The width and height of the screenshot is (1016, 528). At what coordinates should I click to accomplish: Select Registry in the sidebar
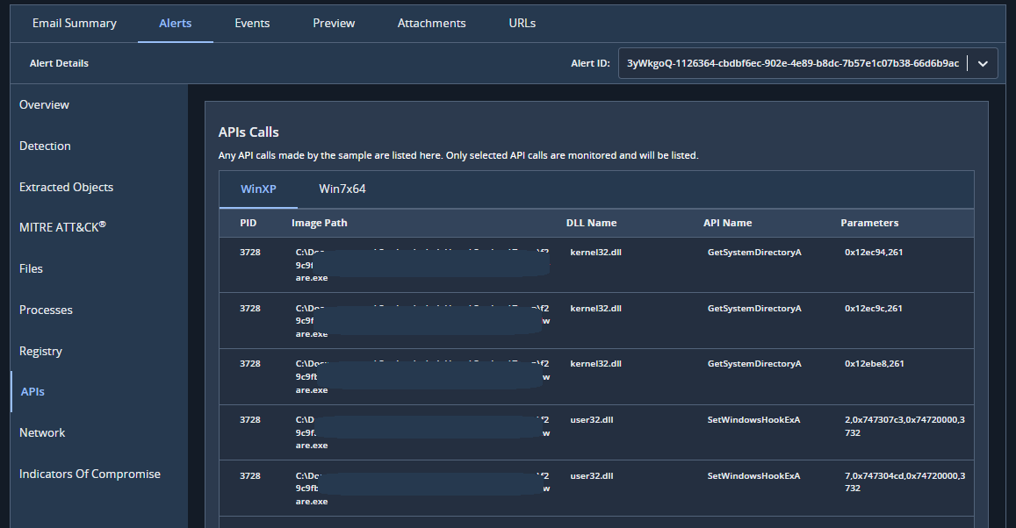click(40, 352)
